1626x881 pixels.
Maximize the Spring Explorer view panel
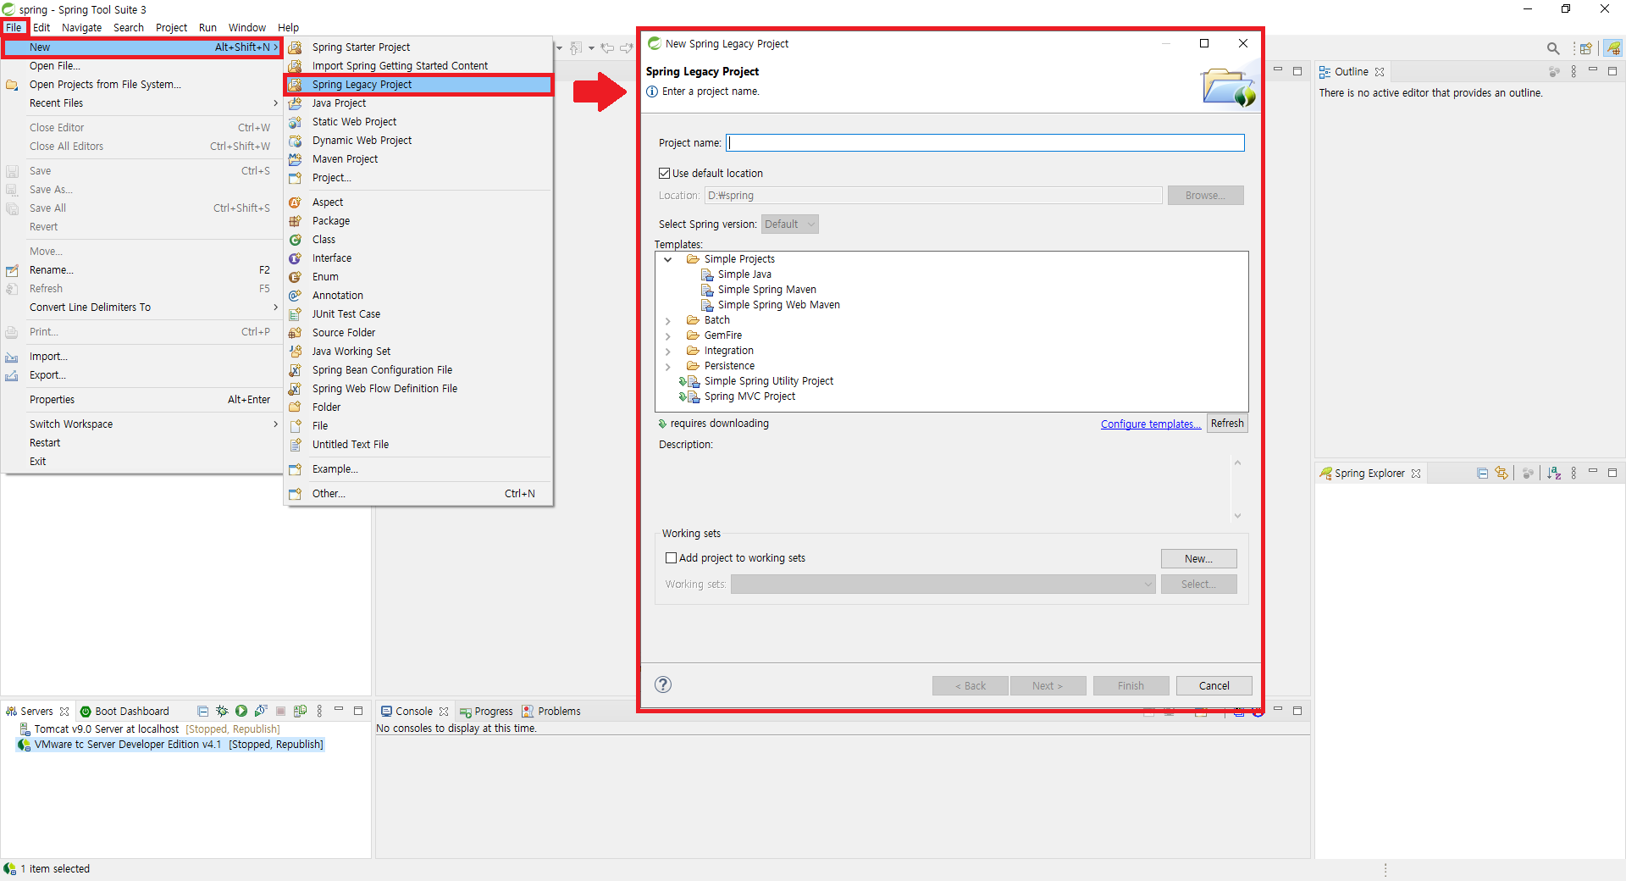1612,473
